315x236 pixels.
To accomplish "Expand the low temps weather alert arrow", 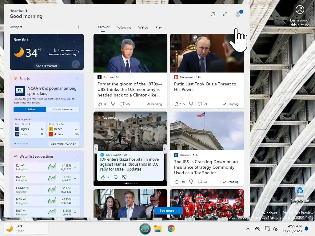I will (x=78, y=52).
